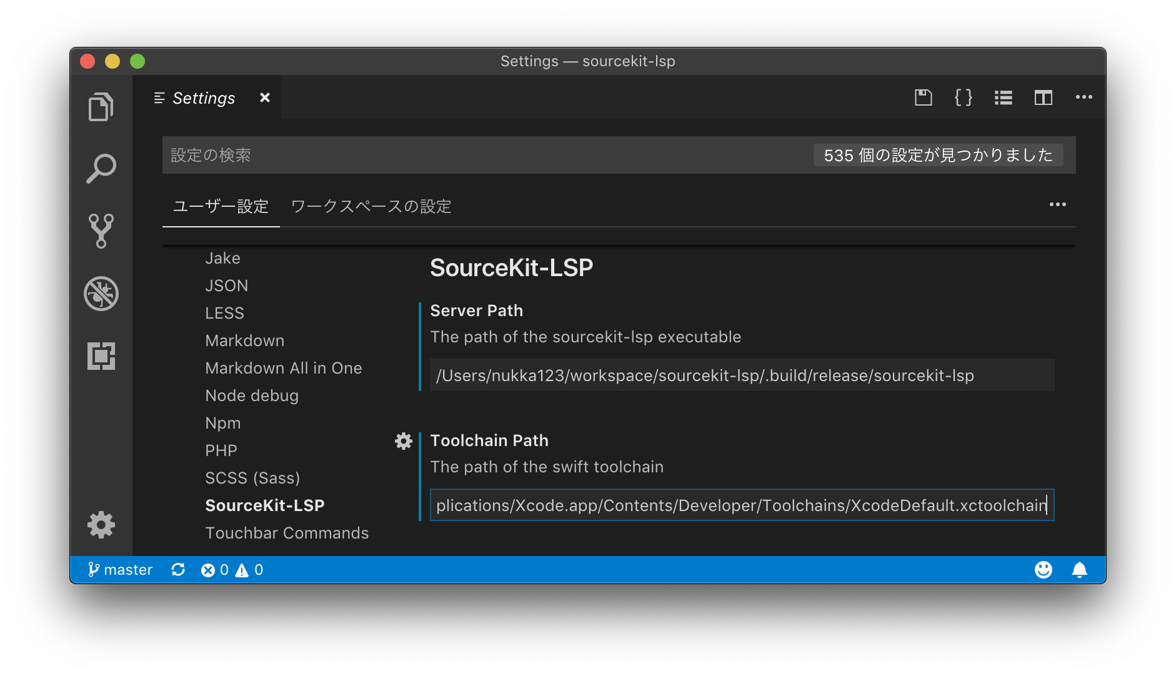Open the Debug view in the activity bar

pos(101,294)
